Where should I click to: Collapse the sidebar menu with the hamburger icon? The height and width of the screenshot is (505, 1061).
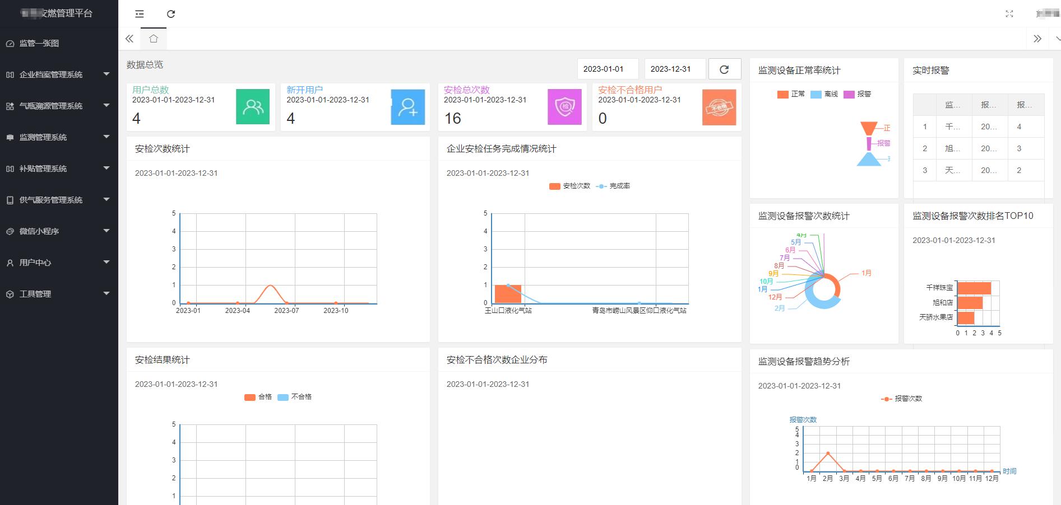pos(140,14)
